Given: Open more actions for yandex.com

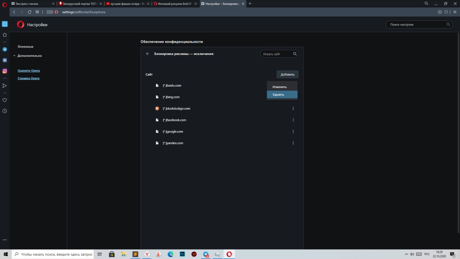Looking at the screenshot, I should point(293,143).
